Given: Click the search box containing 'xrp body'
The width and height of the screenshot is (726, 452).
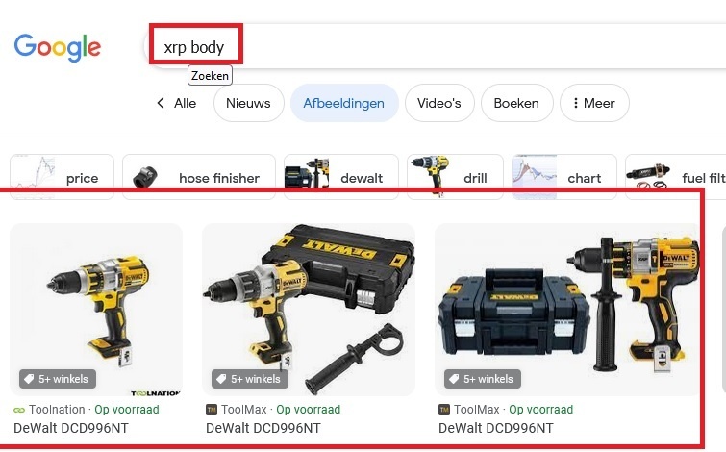Looking at the screenshot, I should [436, 46].
